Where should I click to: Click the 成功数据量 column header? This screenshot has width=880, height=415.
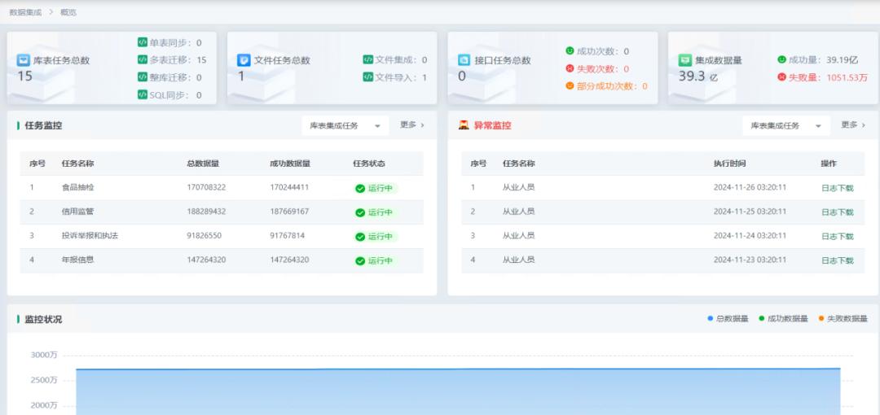290,164
